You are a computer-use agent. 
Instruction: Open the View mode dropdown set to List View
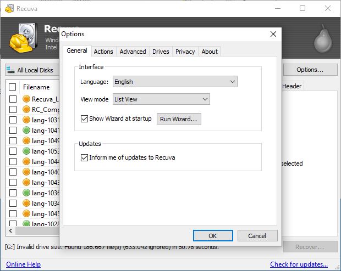pos(161,99)
